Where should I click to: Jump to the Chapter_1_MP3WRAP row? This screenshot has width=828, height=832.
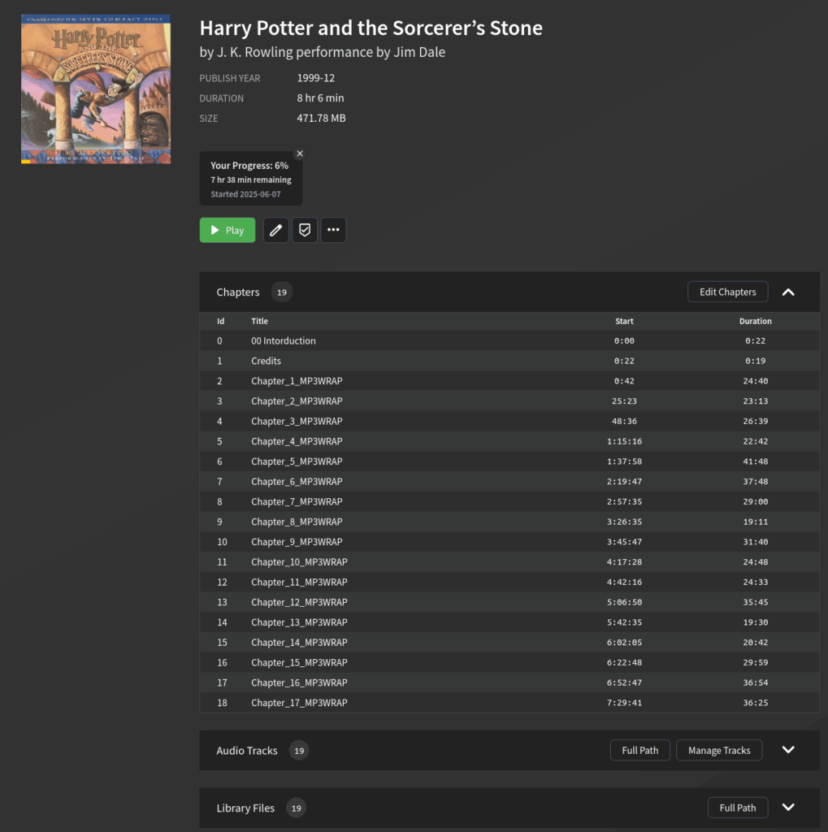(297, 381)
